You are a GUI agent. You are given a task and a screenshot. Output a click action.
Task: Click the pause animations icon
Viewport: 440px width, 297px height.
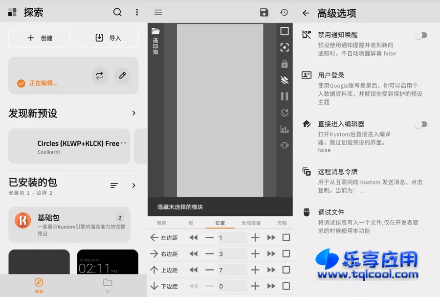click(x=285, y=96)
